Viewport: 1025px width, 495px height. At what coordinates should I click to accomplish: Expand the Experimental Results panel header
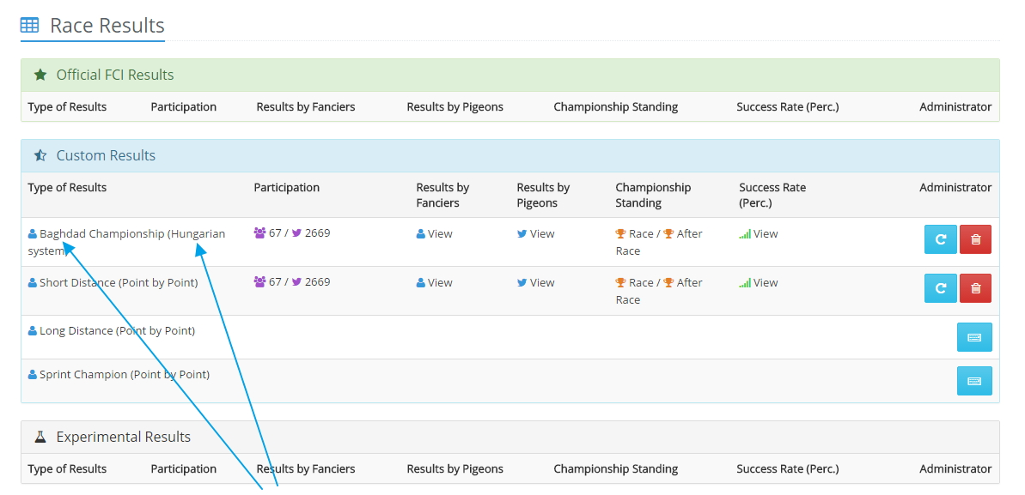pos(123,437)
